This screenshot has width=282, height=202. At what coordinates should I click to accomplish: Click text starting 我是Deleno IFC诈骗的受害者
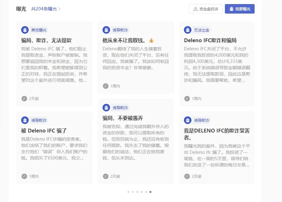click(x=54, y=149)
